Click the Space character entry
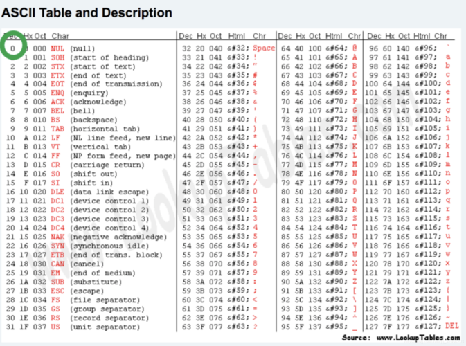 point(264,48)
